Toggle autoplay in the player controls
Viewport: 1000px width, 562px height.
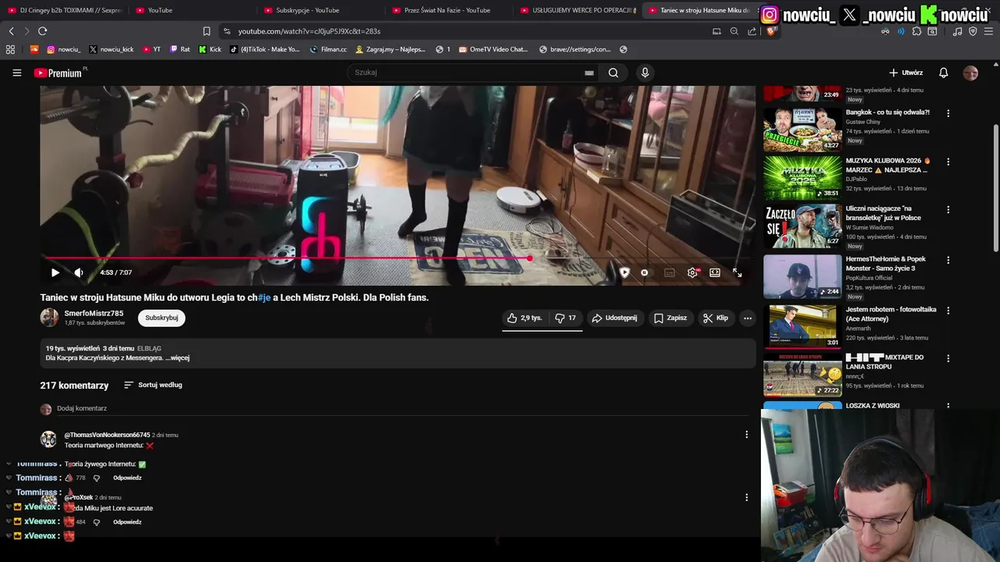pos(645,272)
